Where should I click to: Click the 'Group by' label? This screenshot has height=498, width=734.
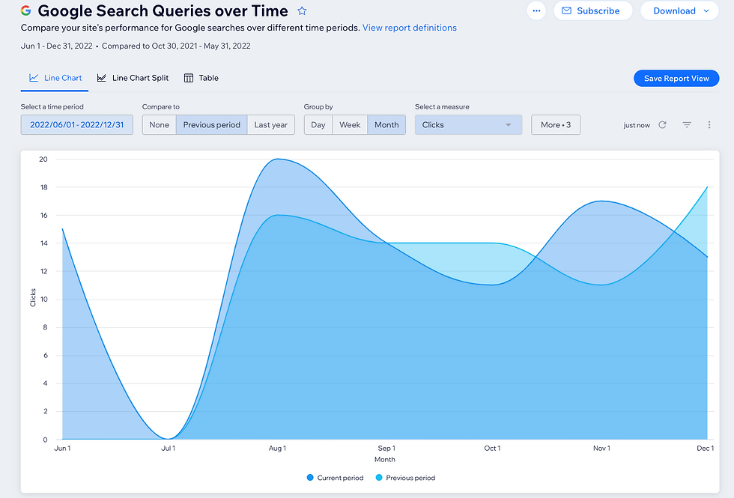pos(318,106)
